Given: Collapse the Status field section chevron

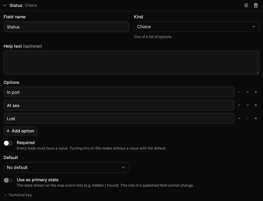Looking at the screenshot, I should coord(5,5).
